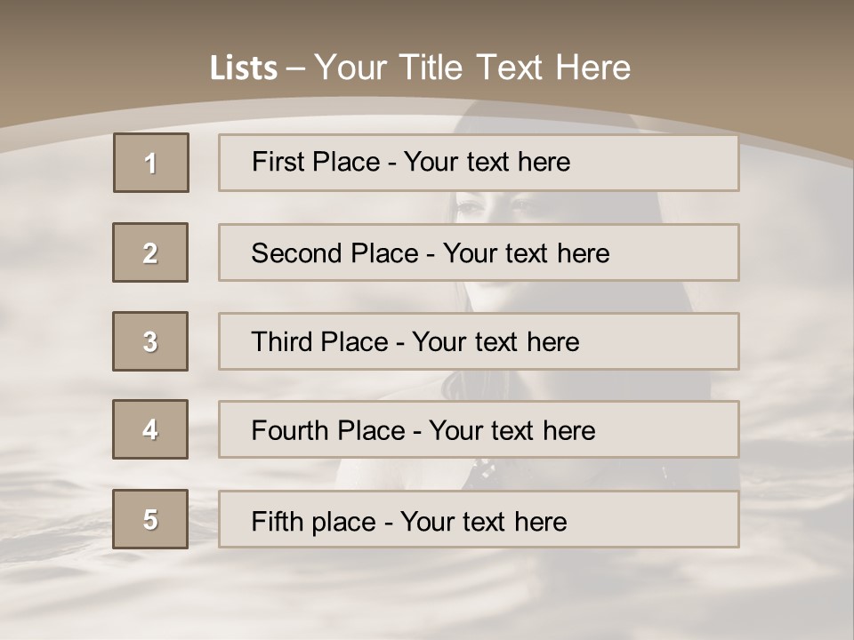Click the number 5 box
The width and height of the screenshot is (854, 640).
coord(150,519)
